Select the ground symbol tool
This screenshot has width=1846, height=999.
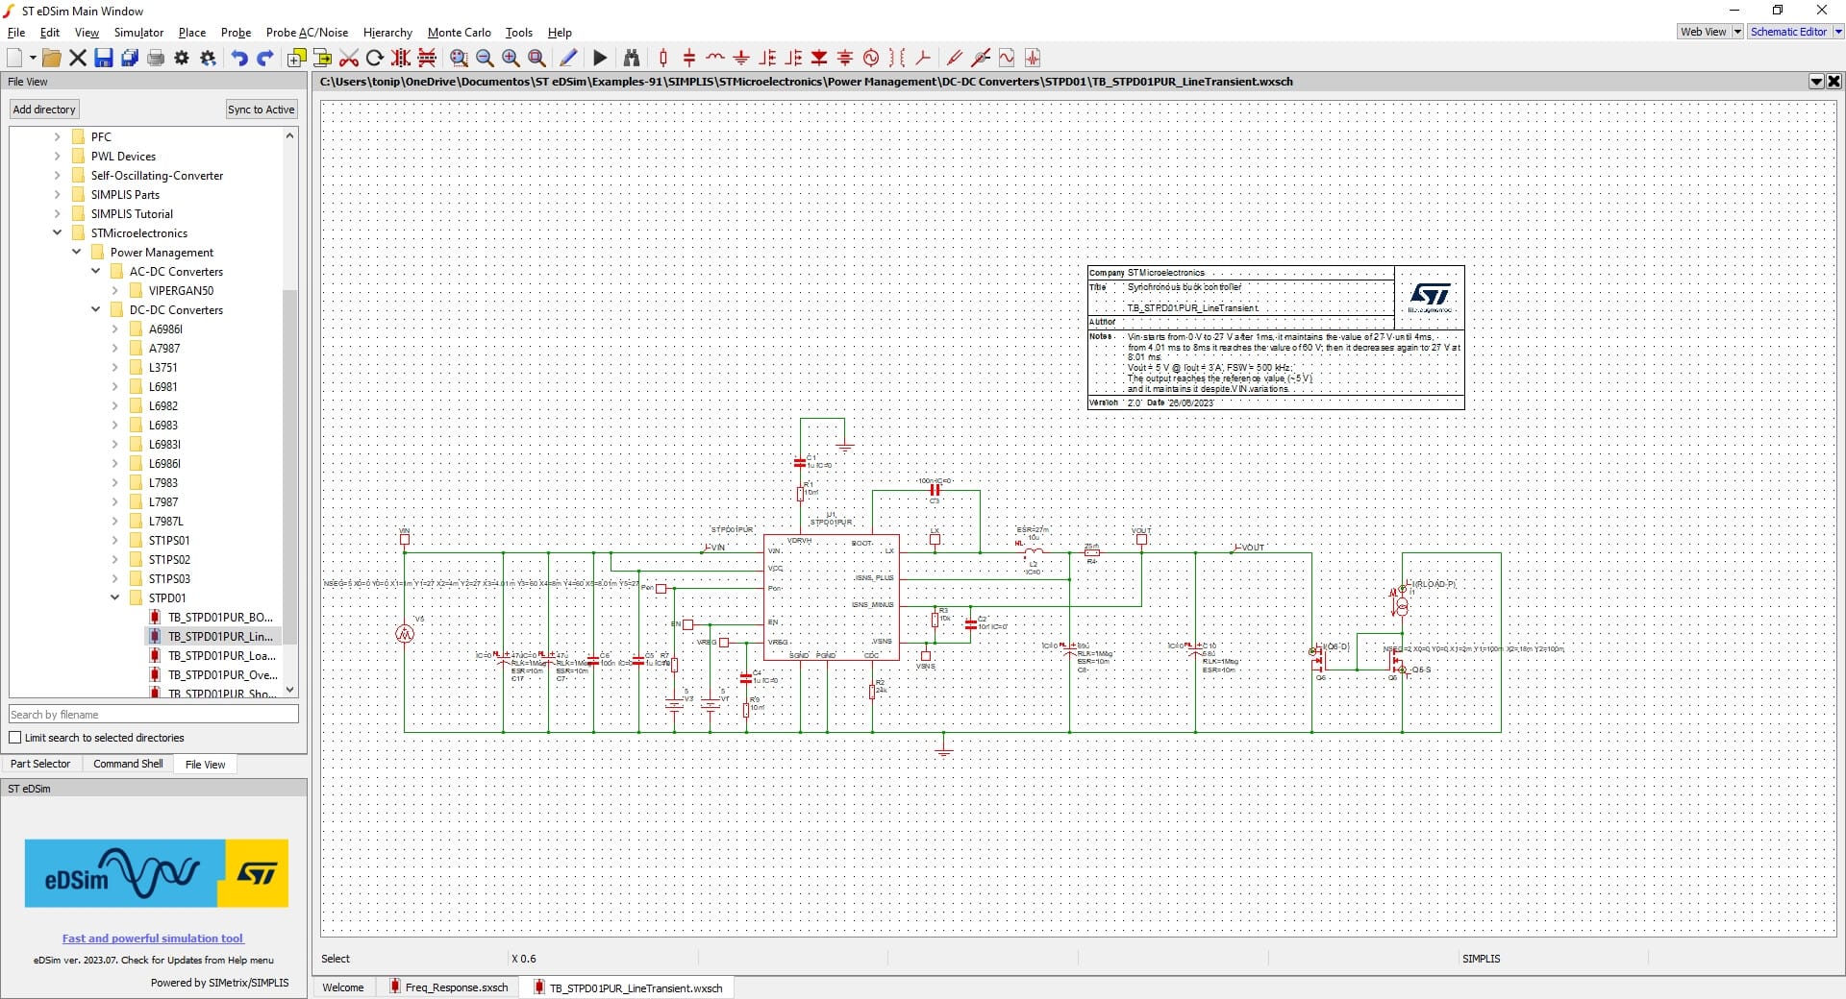(x=741, y=58)
